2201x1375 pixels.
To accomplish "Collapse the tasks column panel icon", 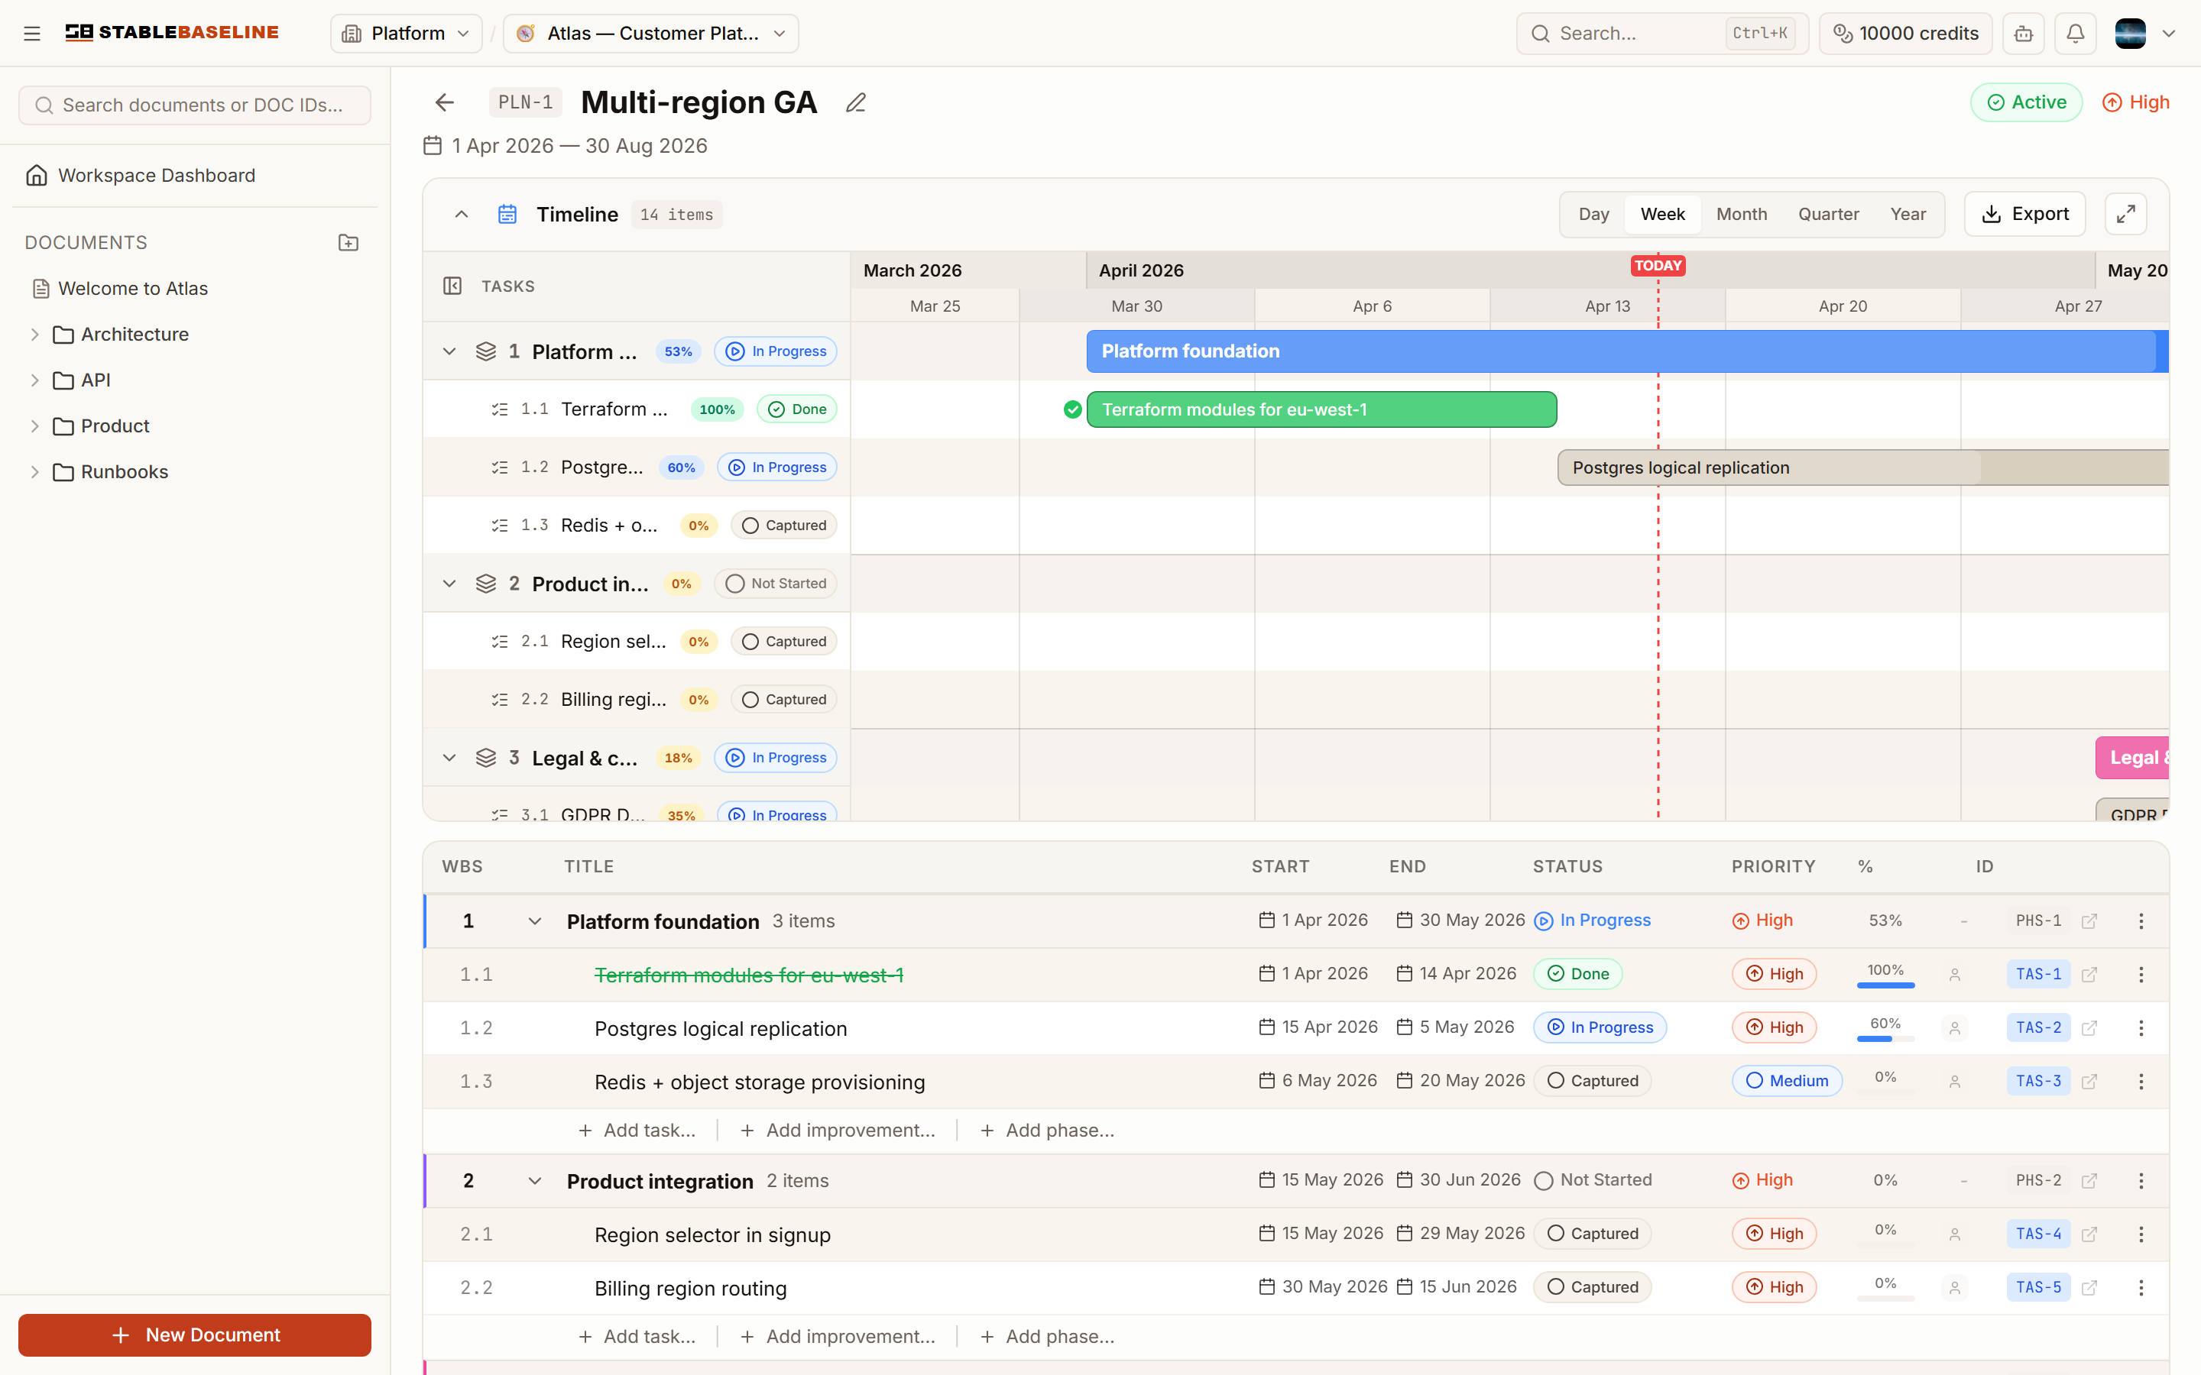I will (x=452, y=286).
